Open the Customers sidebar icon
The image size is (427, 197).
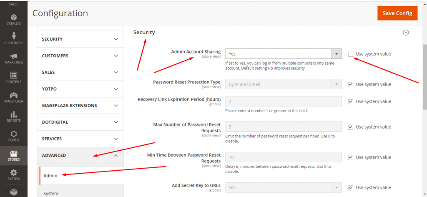click(14, 38)
